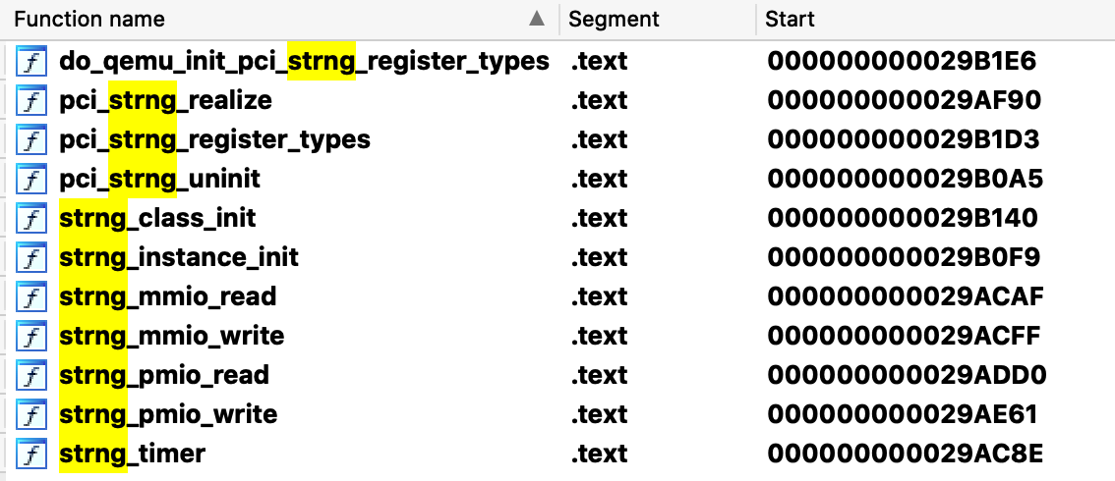Sort the list by Start address column
Screen dimensions: 1115x481
click(x=790, y=20)
